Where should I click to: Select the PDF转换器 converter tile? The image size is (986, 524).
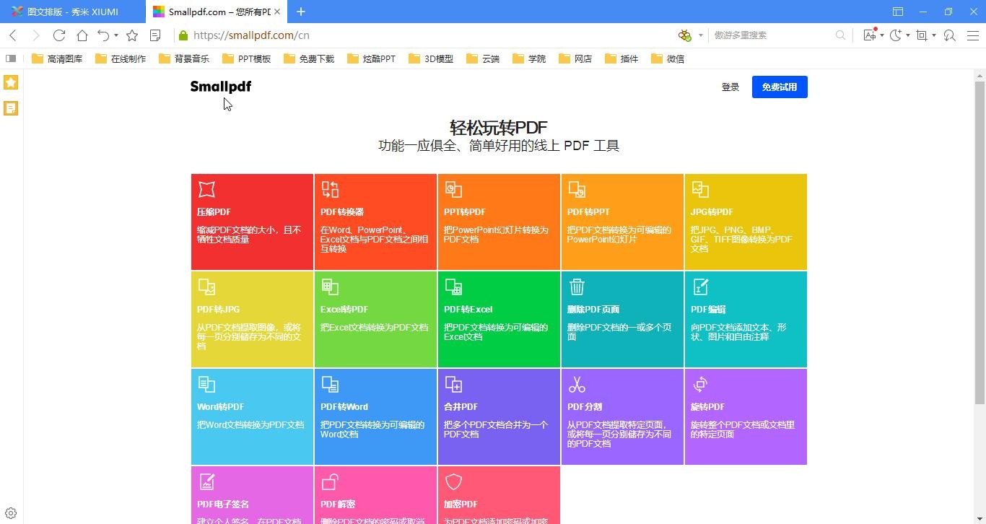point(375,222)
